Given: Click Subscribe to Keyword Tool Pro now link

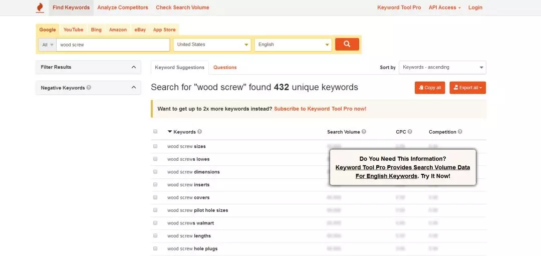Looking at the screenshot, I should [x=320, y=109].
